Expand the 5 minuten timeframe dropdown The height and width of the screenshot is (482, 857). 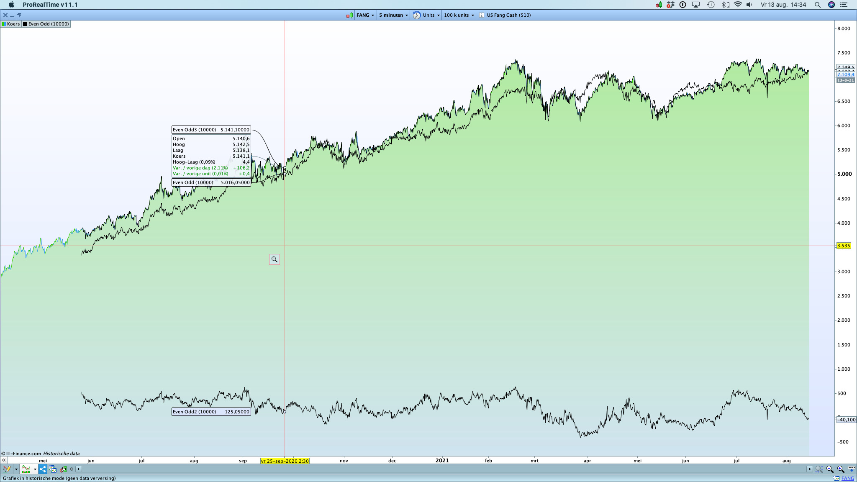point(393,15)
